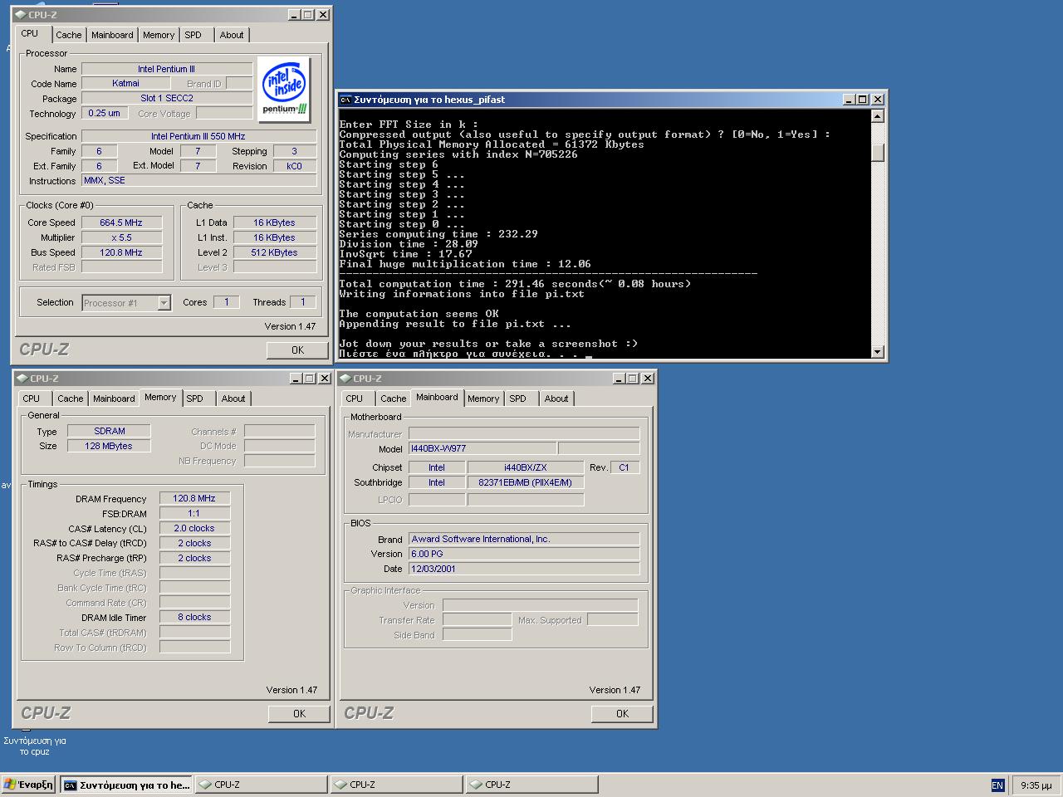Click the 82371EB/MB (PIIX4E/M) southbridge field
The image size is (1063, 797).
[526, 482]
